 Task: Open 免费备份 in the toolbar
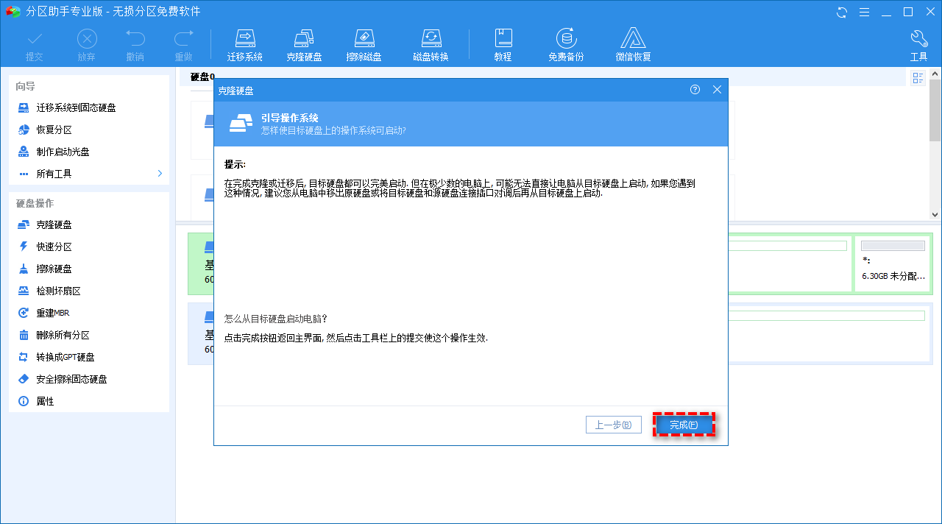(x=566, y=45)
